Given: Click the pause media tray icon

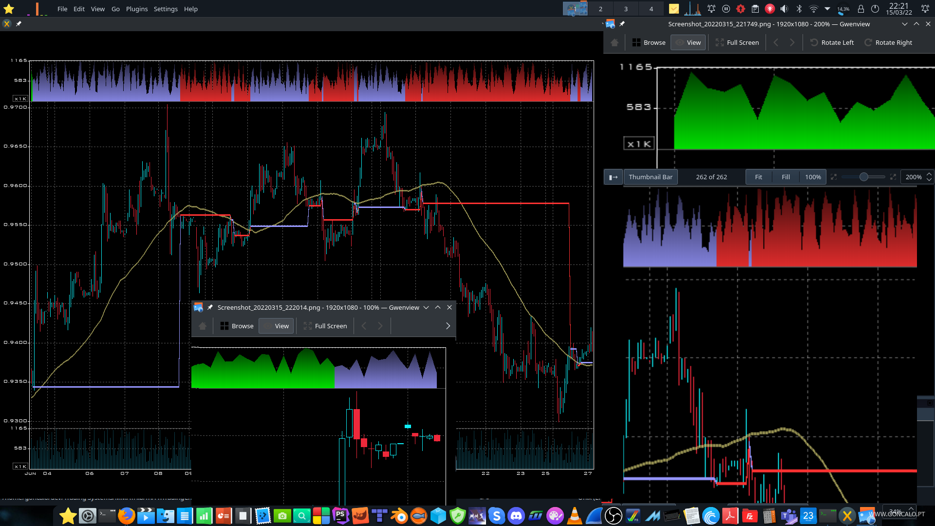Looking at the screenshot, I should (726, 9).
